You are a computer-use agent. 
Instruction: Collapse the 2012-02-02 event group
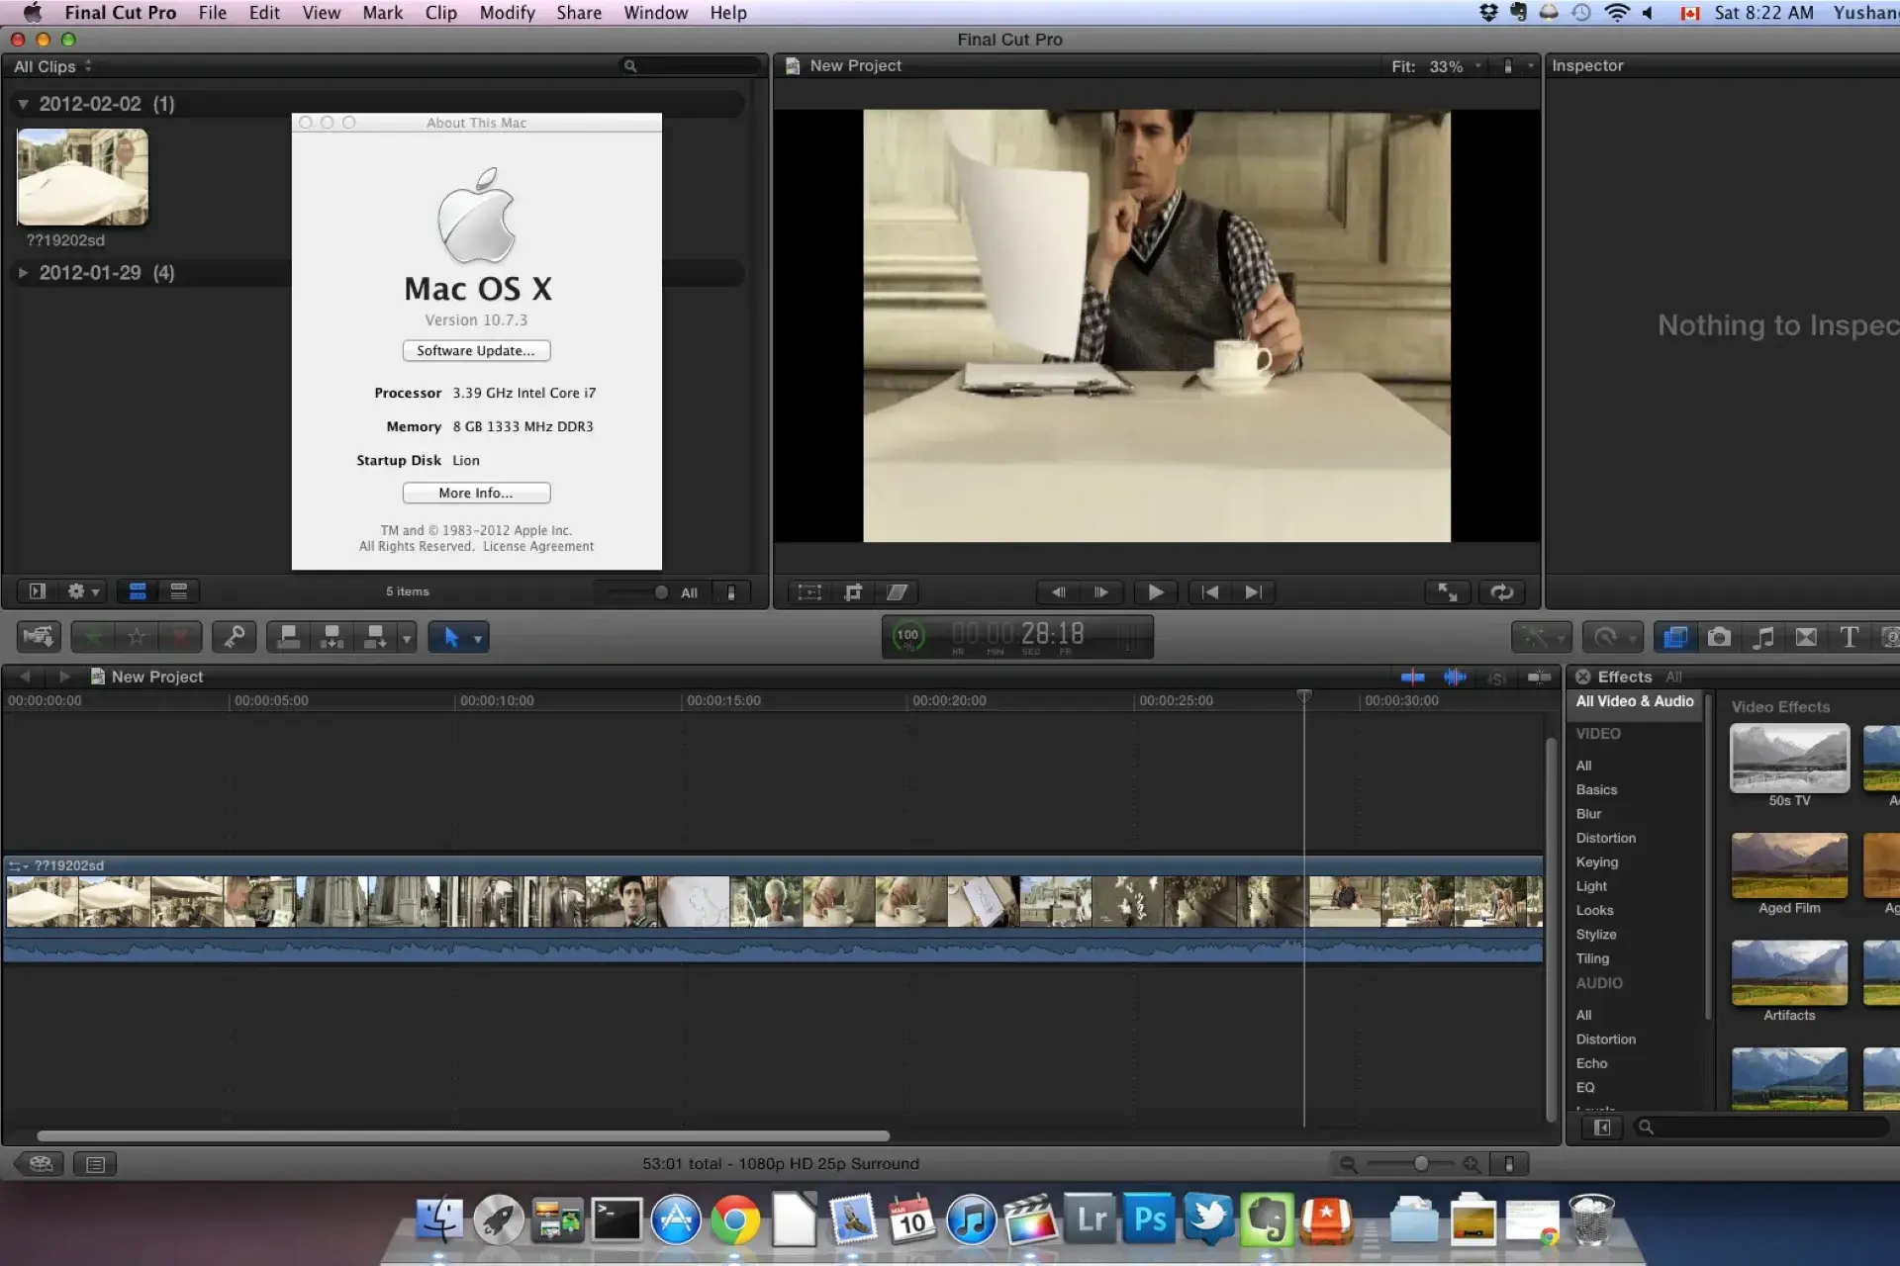(23, 104)
